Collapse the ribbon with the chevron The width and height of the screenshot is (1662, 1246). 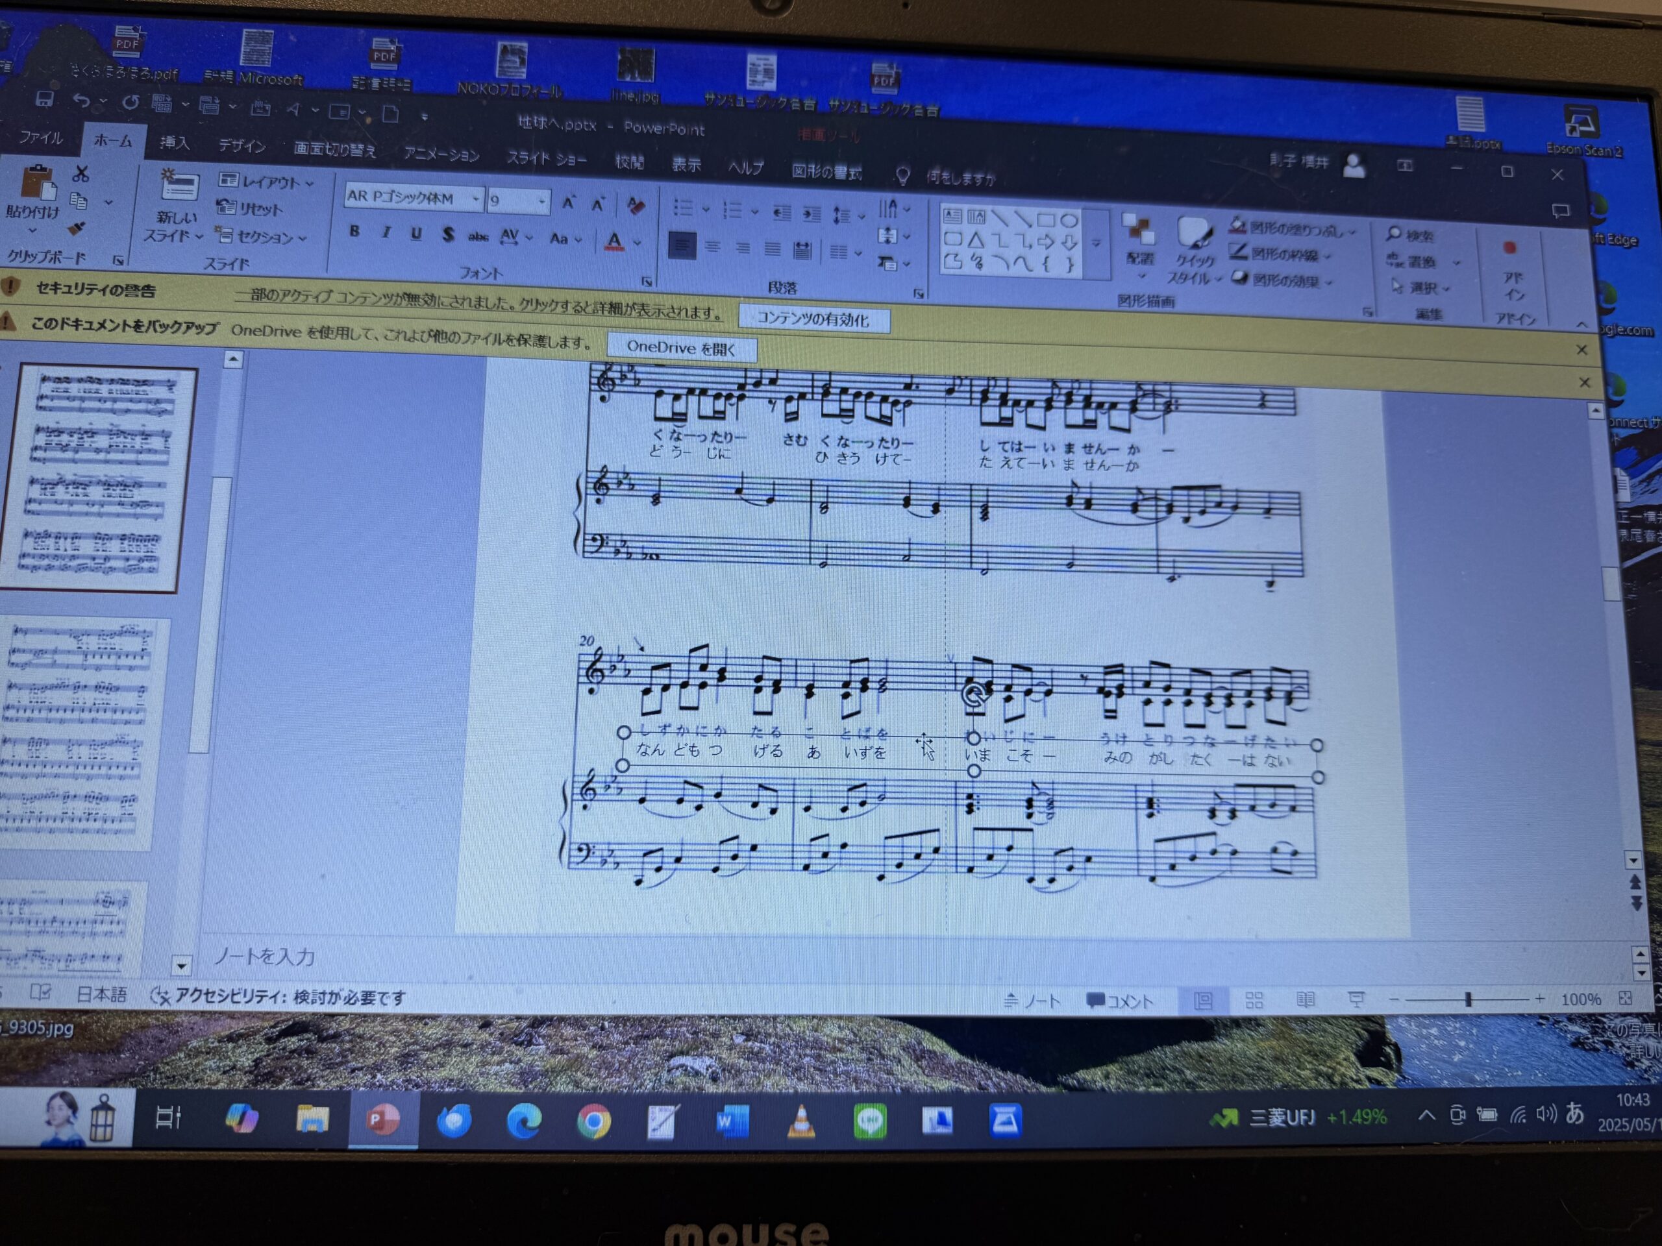point(1581,324)
